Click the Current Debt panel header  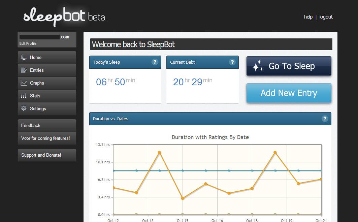click(202, 62)
